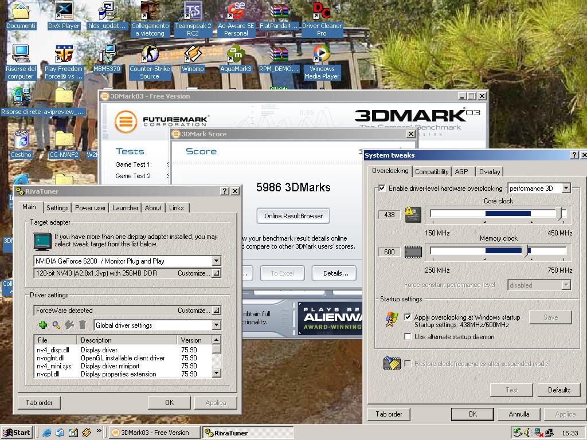Open the About tab in RivaTuner
Image resolution: width=587 pixels, height=440 pixels.
[x=153, y=207]
